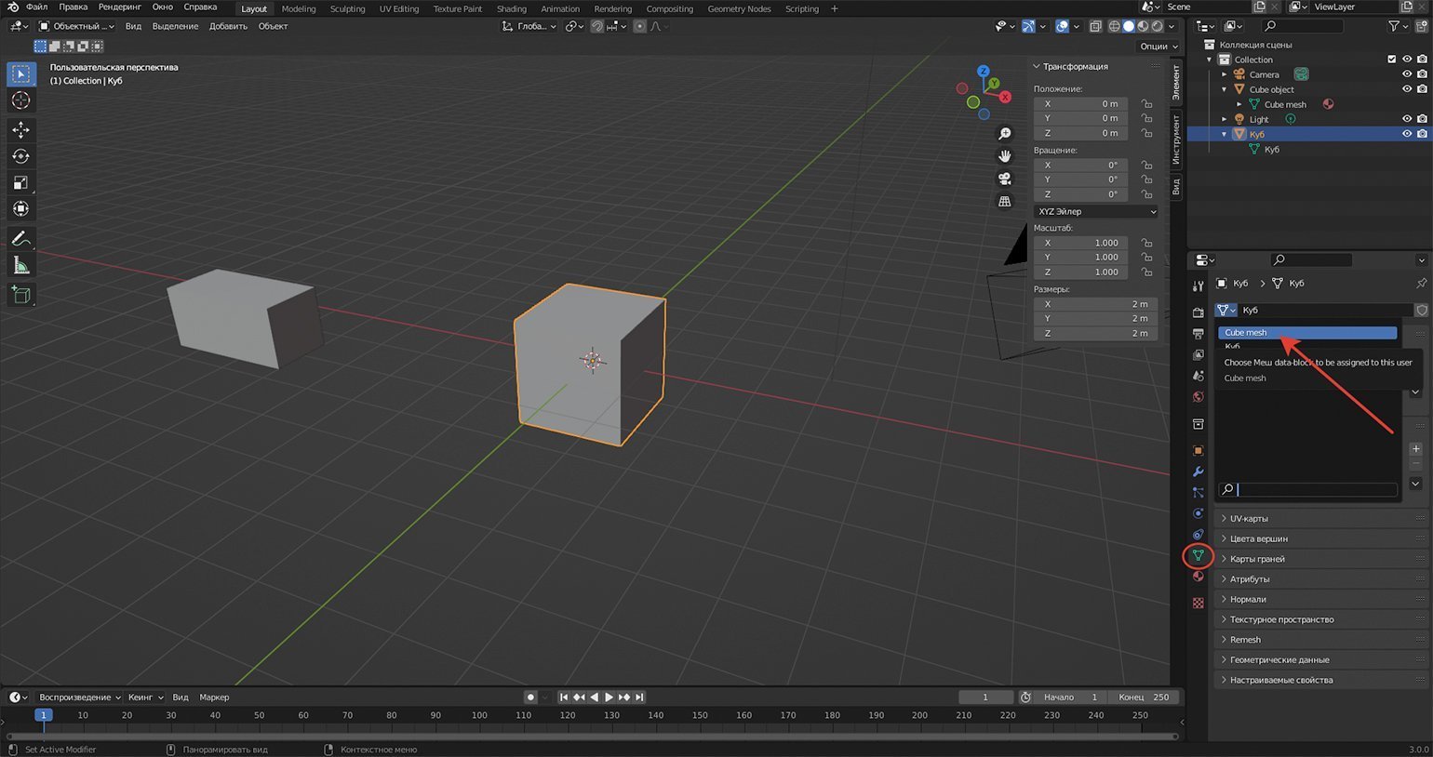Image resolution: width=1433 pixels, height=757 pixels.
Task: Uncheck the Collection exclude checkbox
Action: [1392, 60]
